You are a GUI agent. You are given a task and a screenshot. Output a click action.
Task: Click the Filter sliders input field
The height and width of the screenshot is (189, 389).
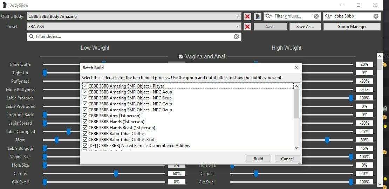coord(134,37)
